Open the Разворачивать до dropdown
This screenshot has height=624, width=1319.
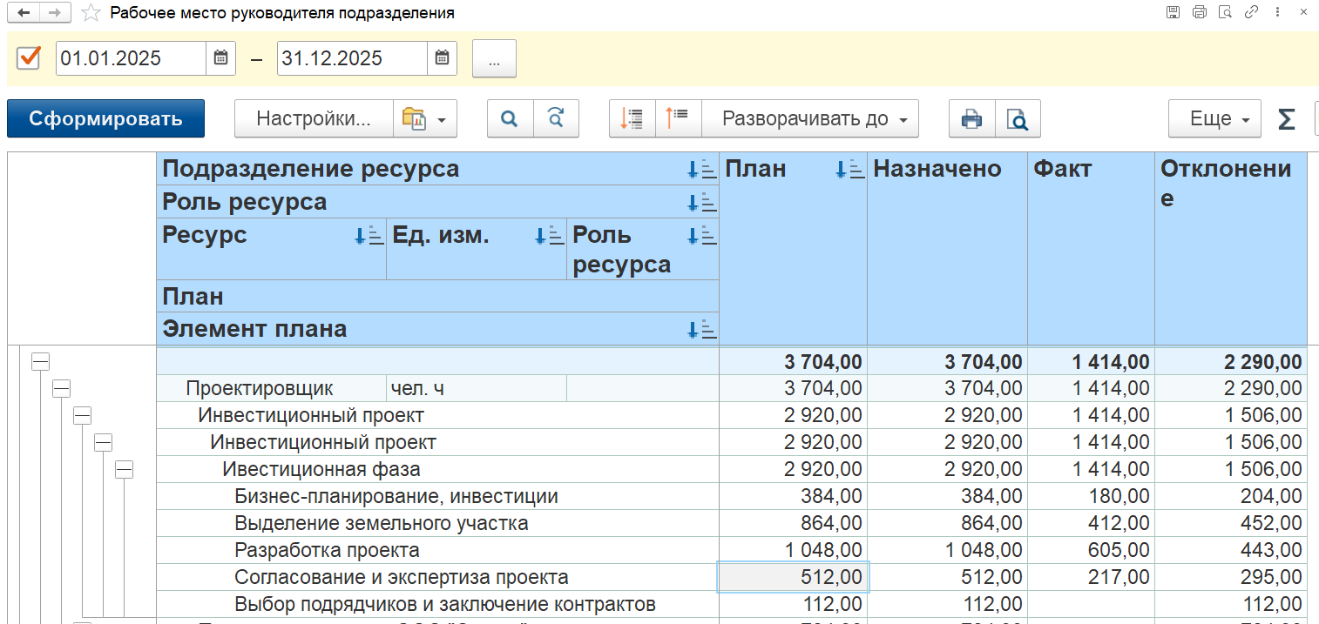pyautogui.click(x=810, y=118)
